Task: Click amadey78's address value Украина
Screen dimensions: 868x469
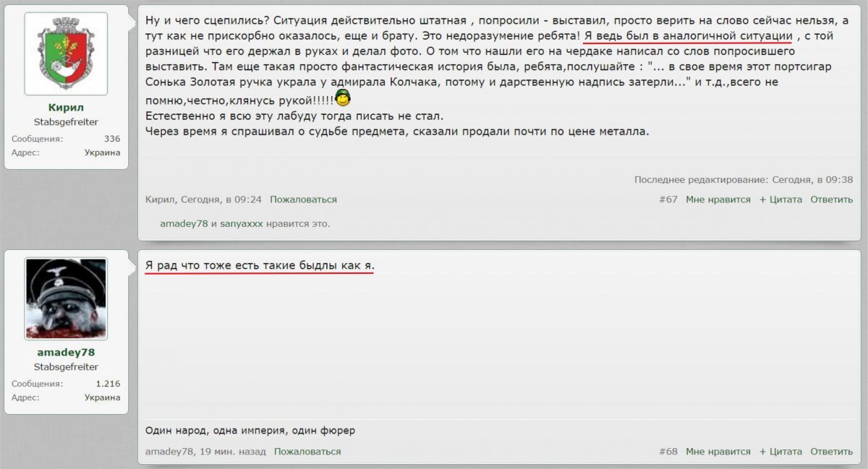Action: (102, 397)
